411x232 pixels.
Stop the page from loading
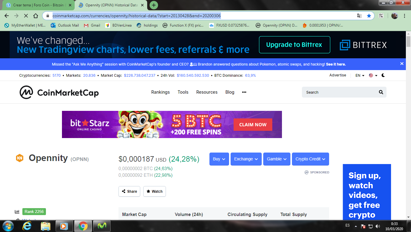(x=26, y=16)
